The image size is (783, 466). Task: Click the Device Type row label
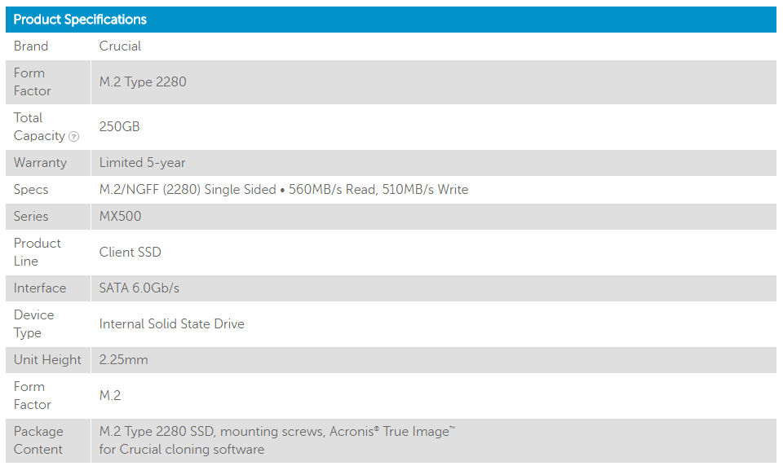[x=33, y=324]
